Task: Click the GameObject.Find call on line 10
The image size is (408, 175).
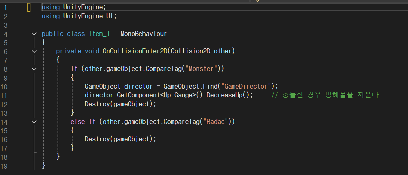Action: tap(190, 86)
